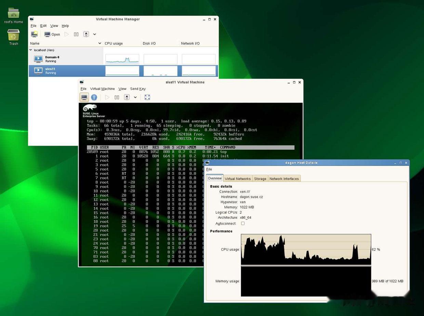This screenshot has width=424, height=316.
Task: Toggle the Autoconnect checkbox
Action: coord(243,223)
